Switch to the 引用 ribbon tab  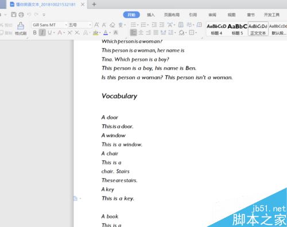(x=193, y=15)
